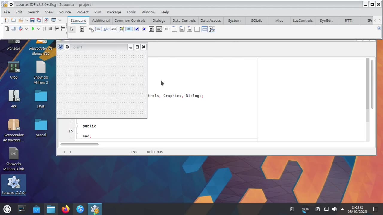Switch to the SynEdit palette tab
This screenshot has width=383, height=215.
pos(326,21)
